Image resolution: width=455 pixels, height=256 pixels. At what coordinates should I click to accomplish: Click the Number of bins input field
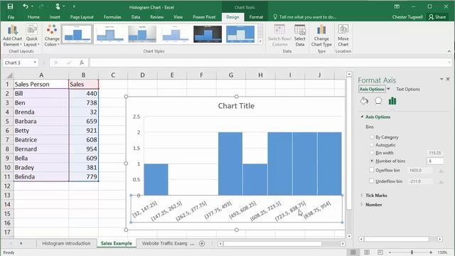point(434,161)
